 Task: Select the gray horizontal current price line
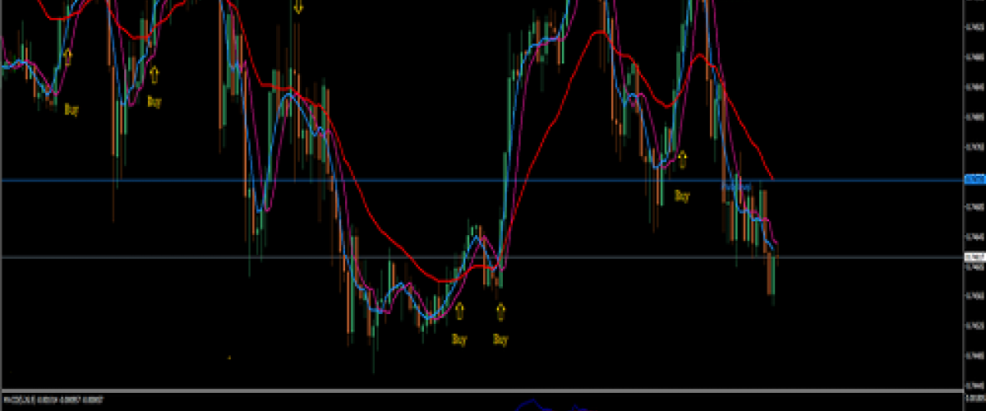[411, 257]
